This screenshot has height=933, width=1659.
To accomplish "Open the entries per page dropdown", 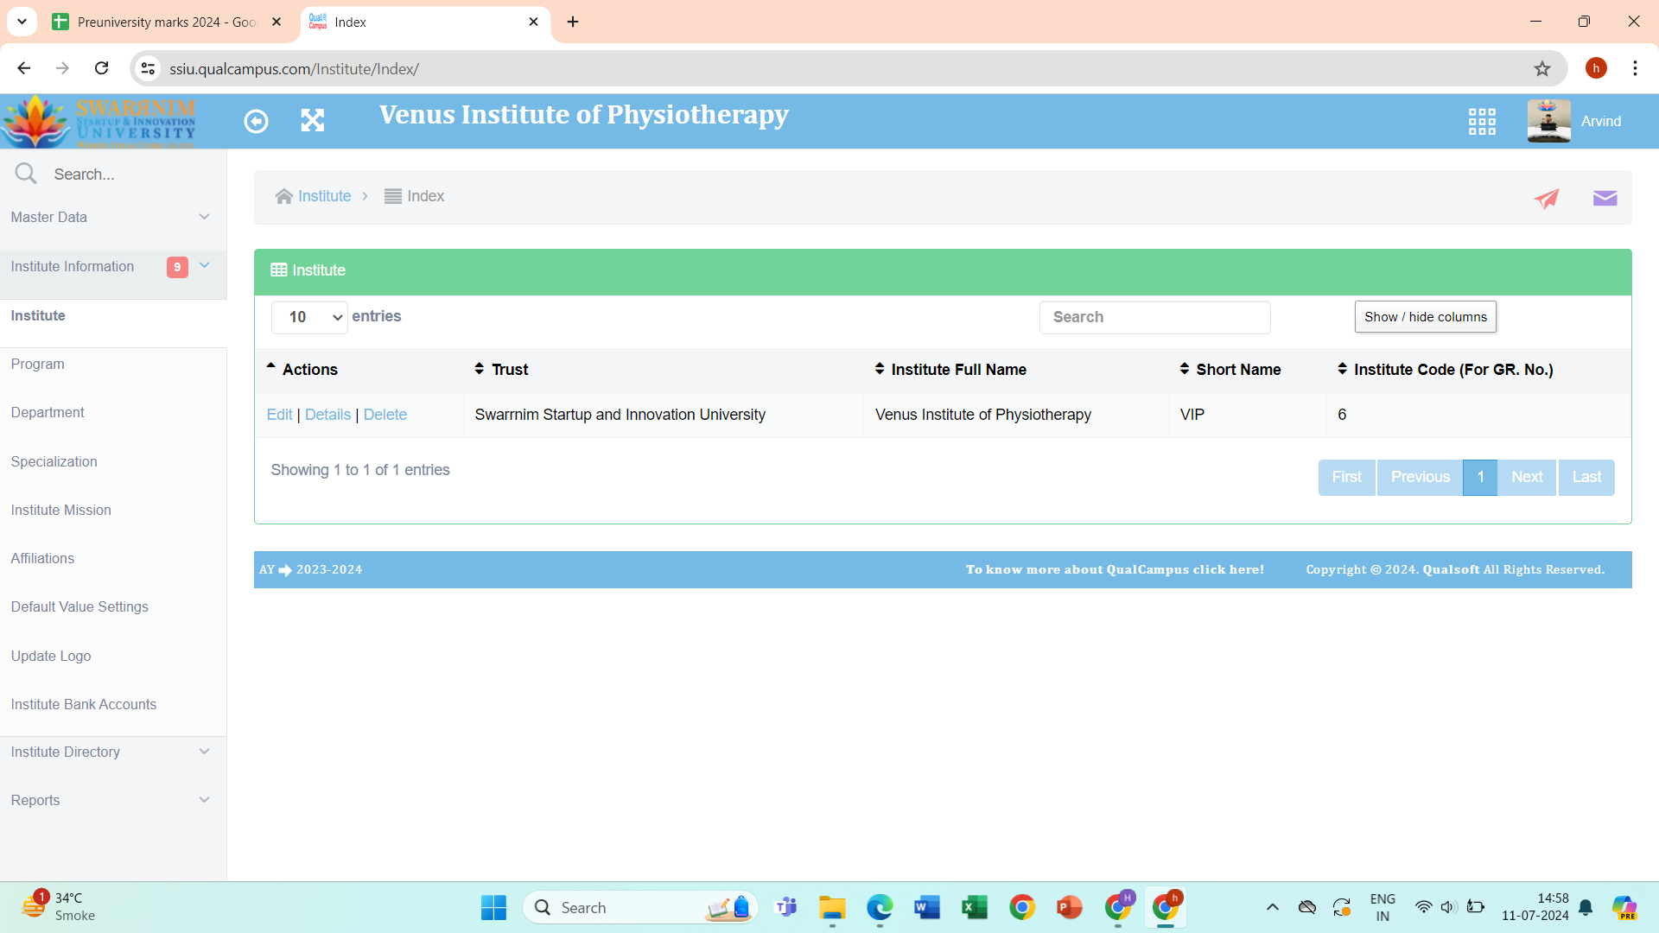I will pos(309,317).
